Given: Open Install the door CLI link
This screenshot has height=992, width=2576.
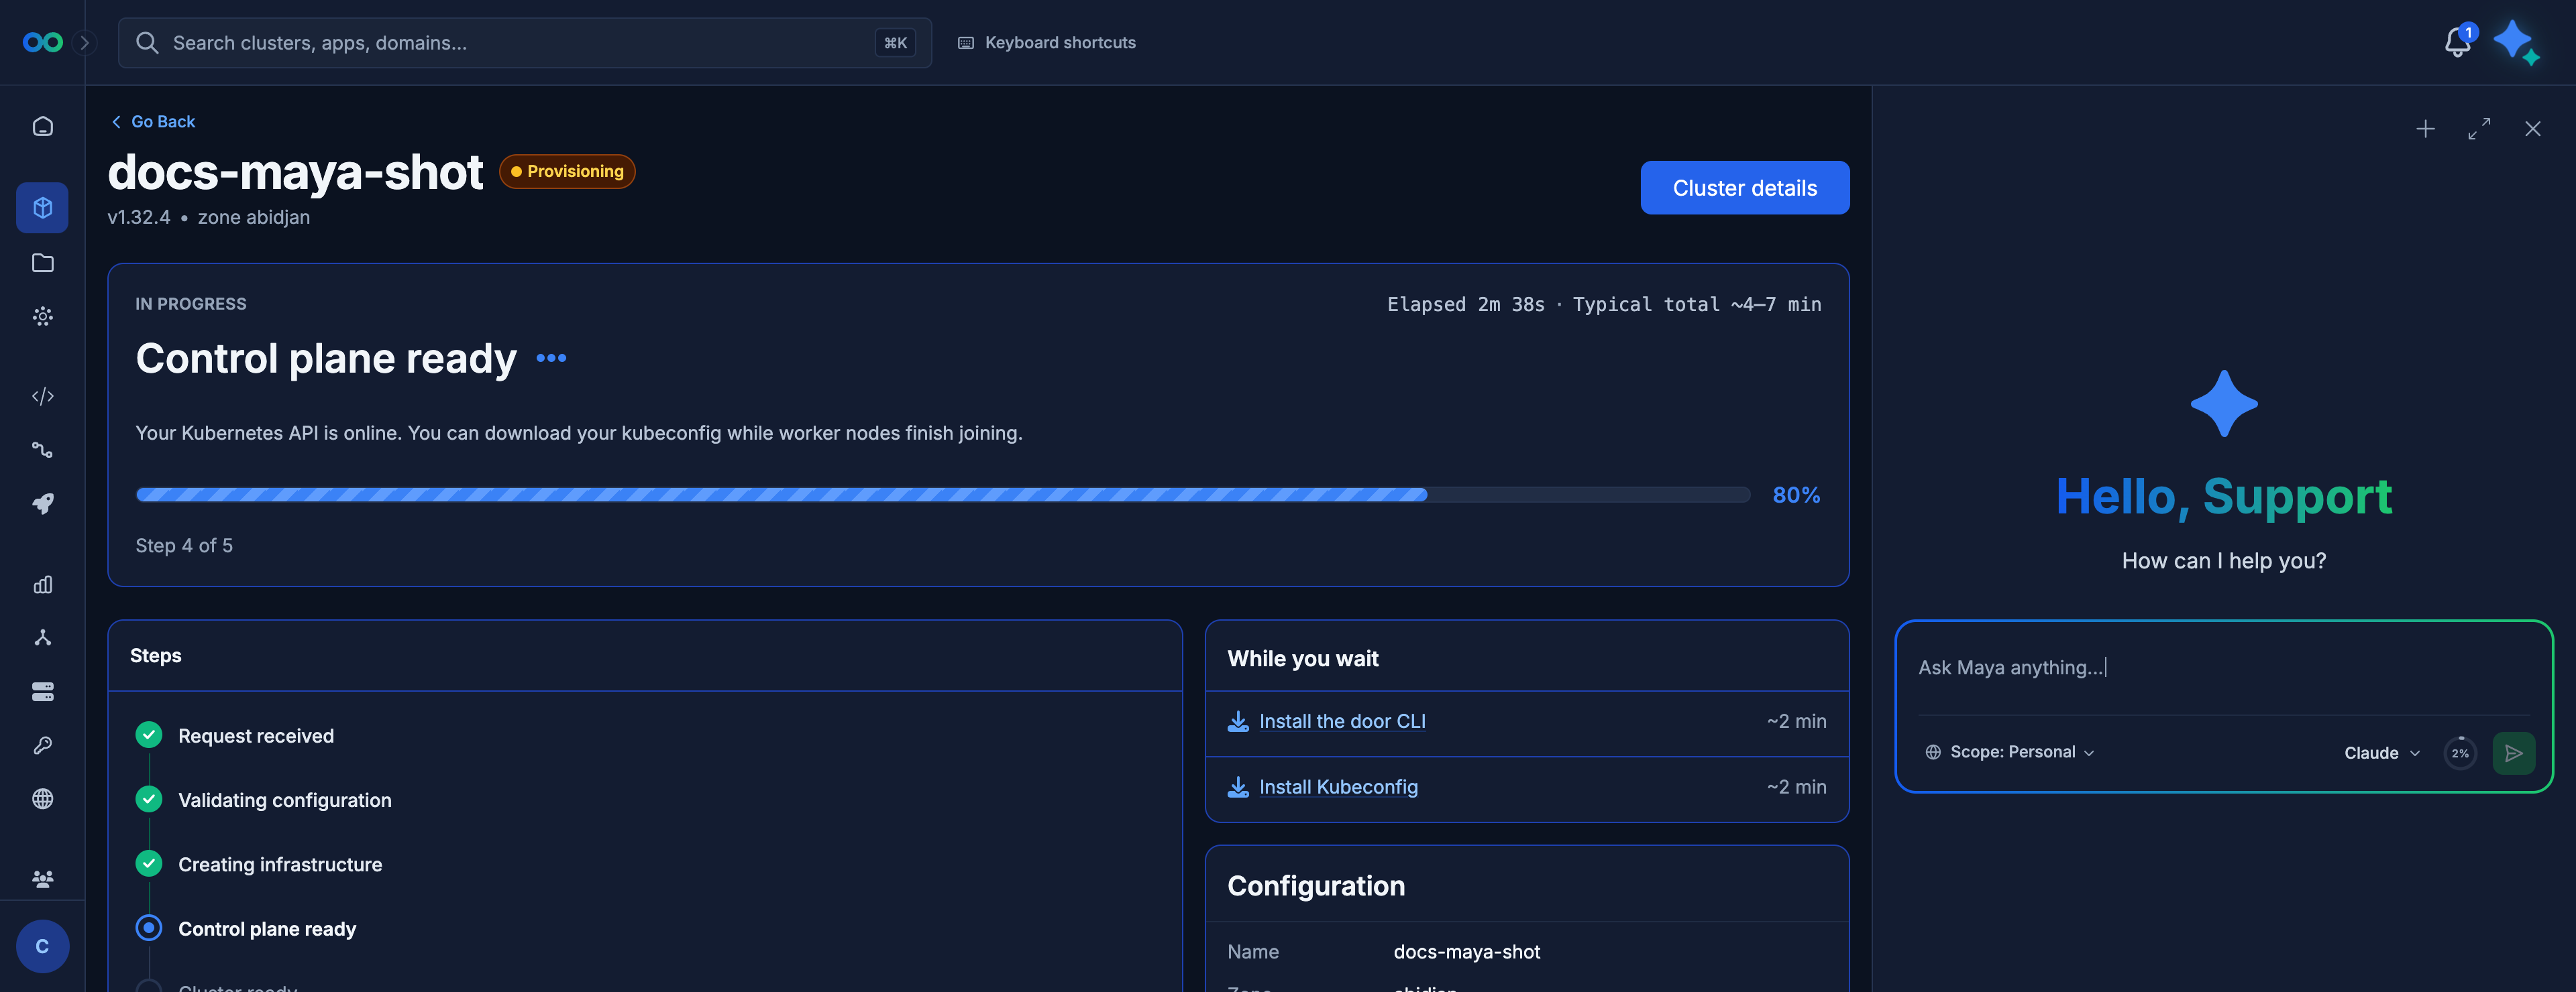Looking at the screenshot, I should pos(1342,721).
